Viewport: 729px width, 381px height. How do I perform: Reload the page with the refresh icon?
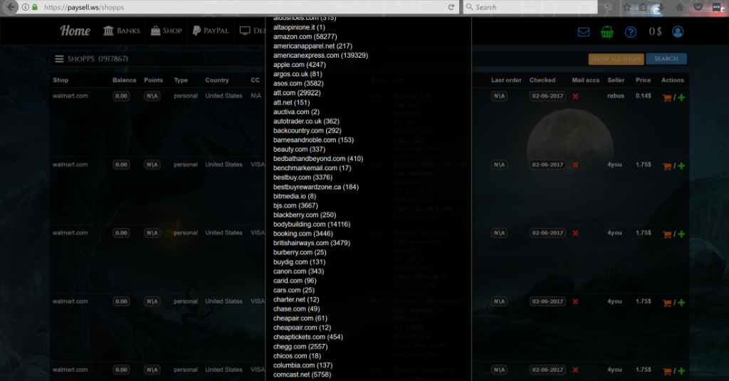[x=451, y=7]
